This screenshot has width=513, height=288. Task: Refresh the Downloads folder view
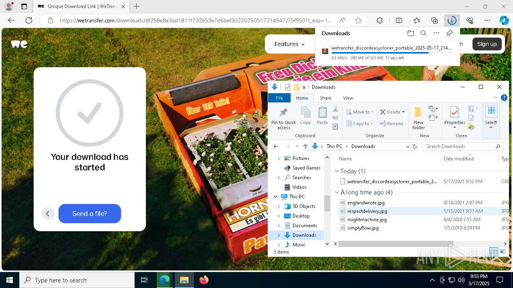coord(415,146)
